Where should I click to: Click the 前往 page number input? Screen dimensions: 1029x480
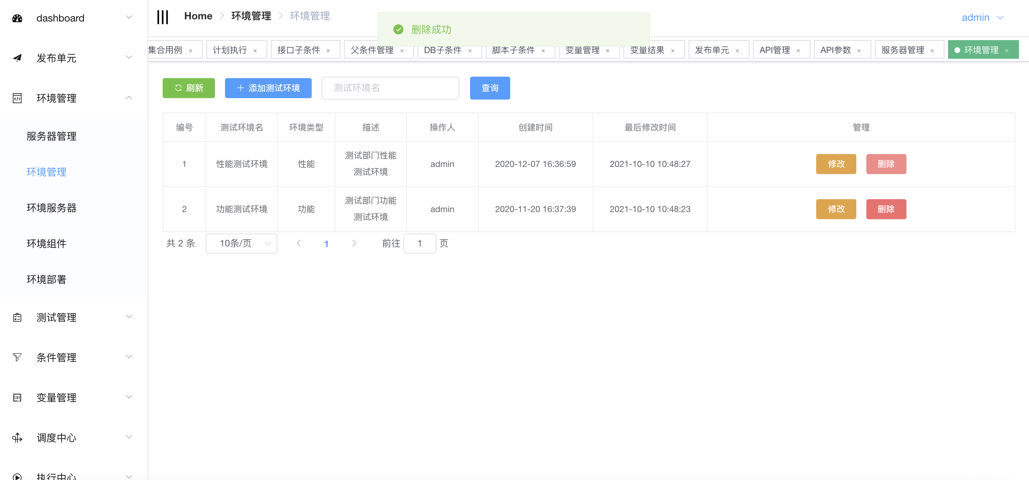point(420,244)
